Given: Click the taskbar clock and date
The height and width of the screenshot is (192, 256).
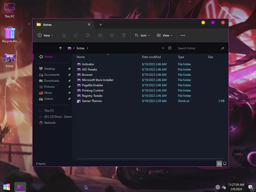Looking at the screenshot, I should click(236, 187).
